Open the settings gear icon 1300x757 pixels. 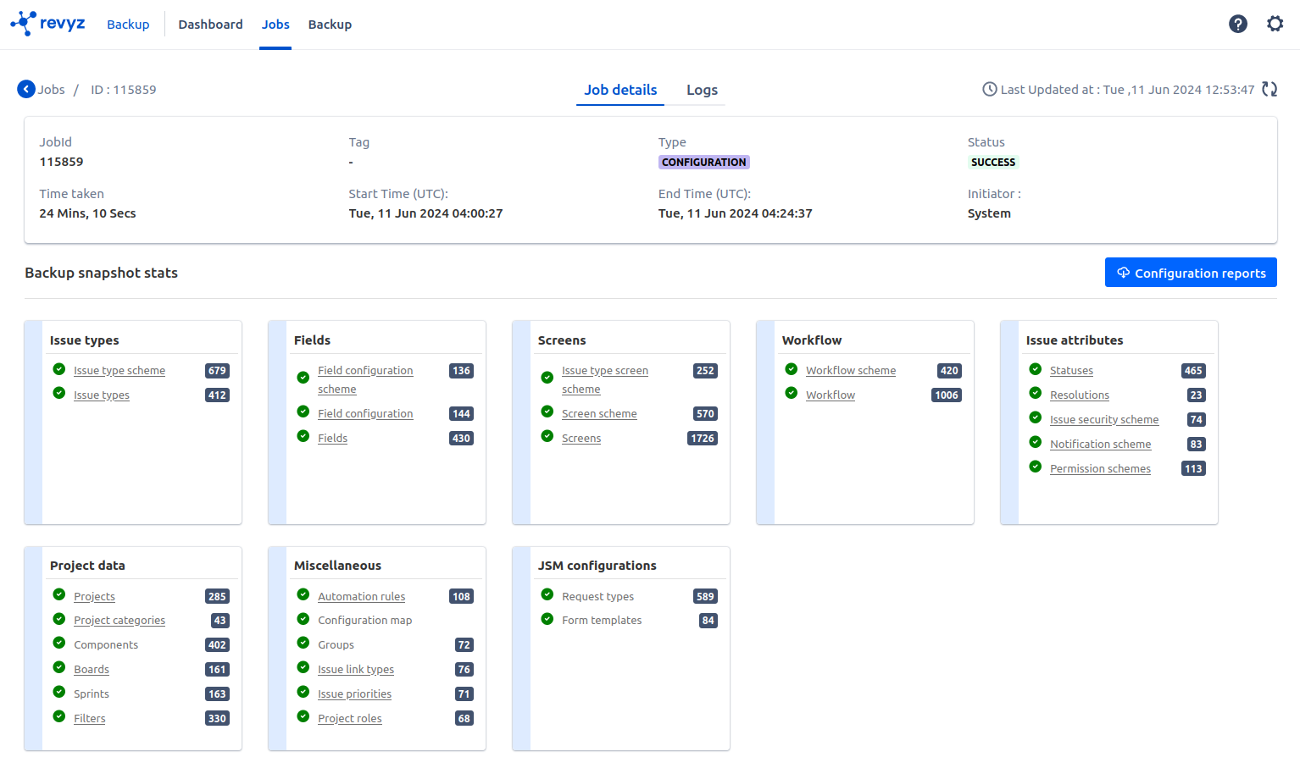pos(1275,24)
